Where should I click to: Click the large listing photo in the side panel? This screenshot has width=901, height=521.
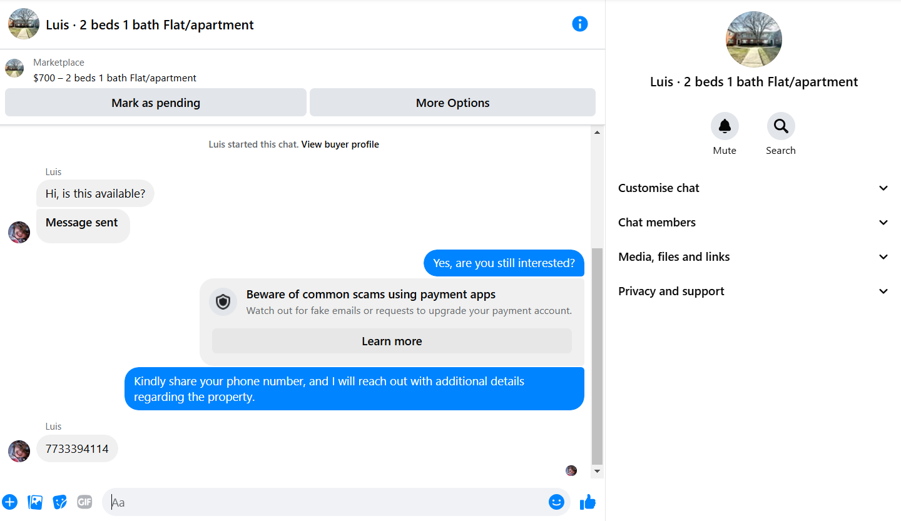pyautogui.click(x=754, y=39)
